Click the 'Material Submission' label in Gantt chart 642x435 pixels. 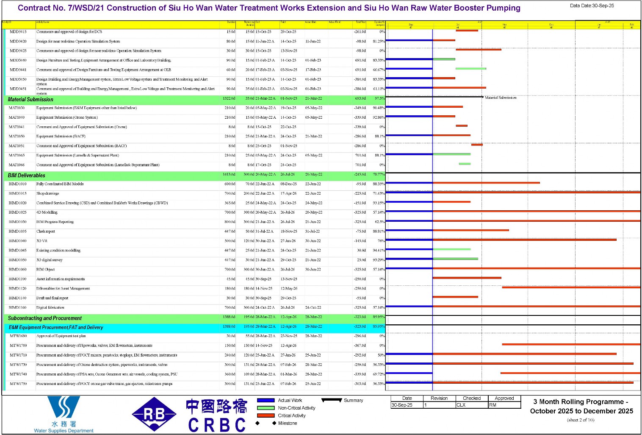501,98
